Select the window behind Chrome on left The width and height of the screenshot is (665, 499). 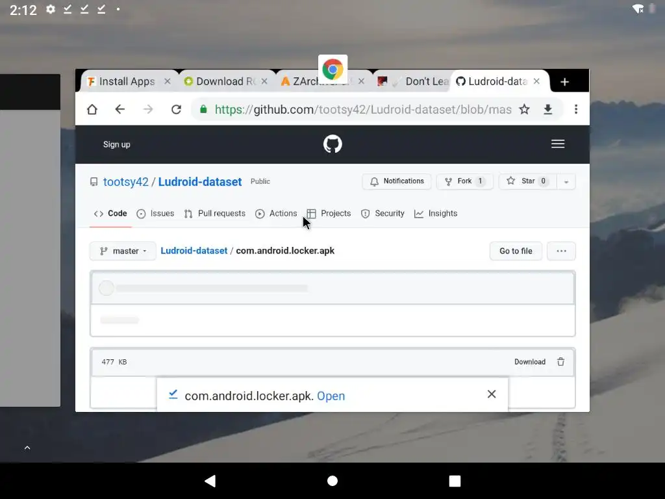point(30,240)
